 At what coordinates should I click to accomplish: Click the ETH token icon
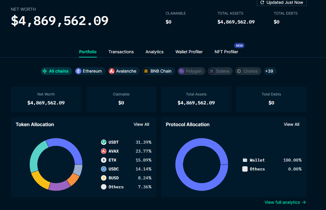click(104, 160)
